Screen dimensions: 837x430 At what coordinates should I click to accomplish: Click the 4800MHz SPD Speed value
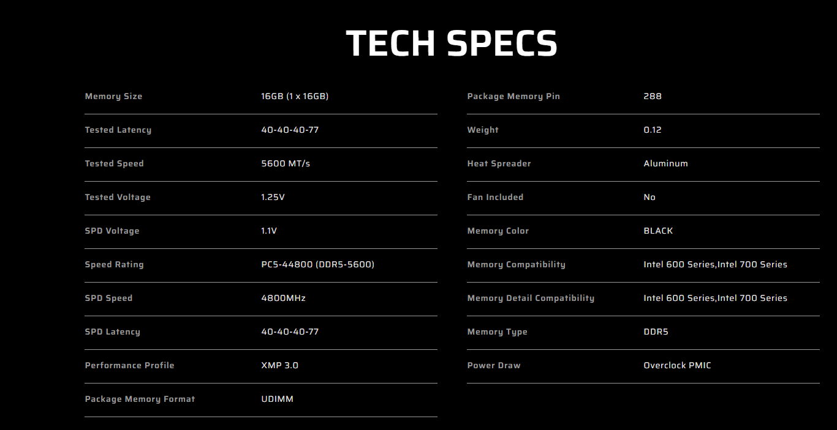pyautogui.click(x=283, y=298)
